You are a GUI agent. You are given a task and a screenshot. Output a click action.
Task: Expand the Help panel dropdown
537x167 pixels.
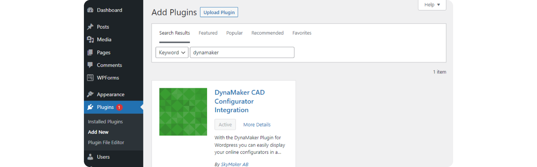pyautogui.click(x=432, y=5)
